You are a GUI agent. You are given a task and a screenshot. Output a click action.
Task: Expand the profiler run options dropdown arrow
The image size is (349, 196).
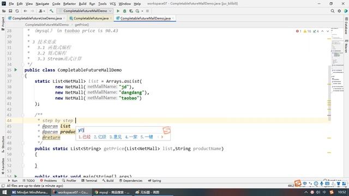coord(142,11)
